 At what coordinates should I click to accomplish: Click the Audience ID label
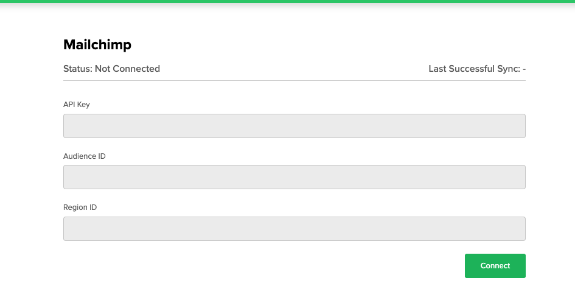tap(85, 156)
